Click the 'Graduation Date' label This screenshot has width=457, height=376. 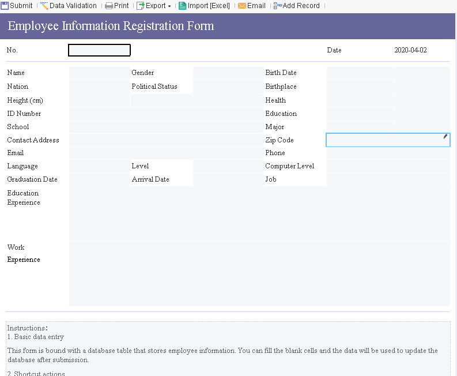pyautogui.click(x=32, y=179)
